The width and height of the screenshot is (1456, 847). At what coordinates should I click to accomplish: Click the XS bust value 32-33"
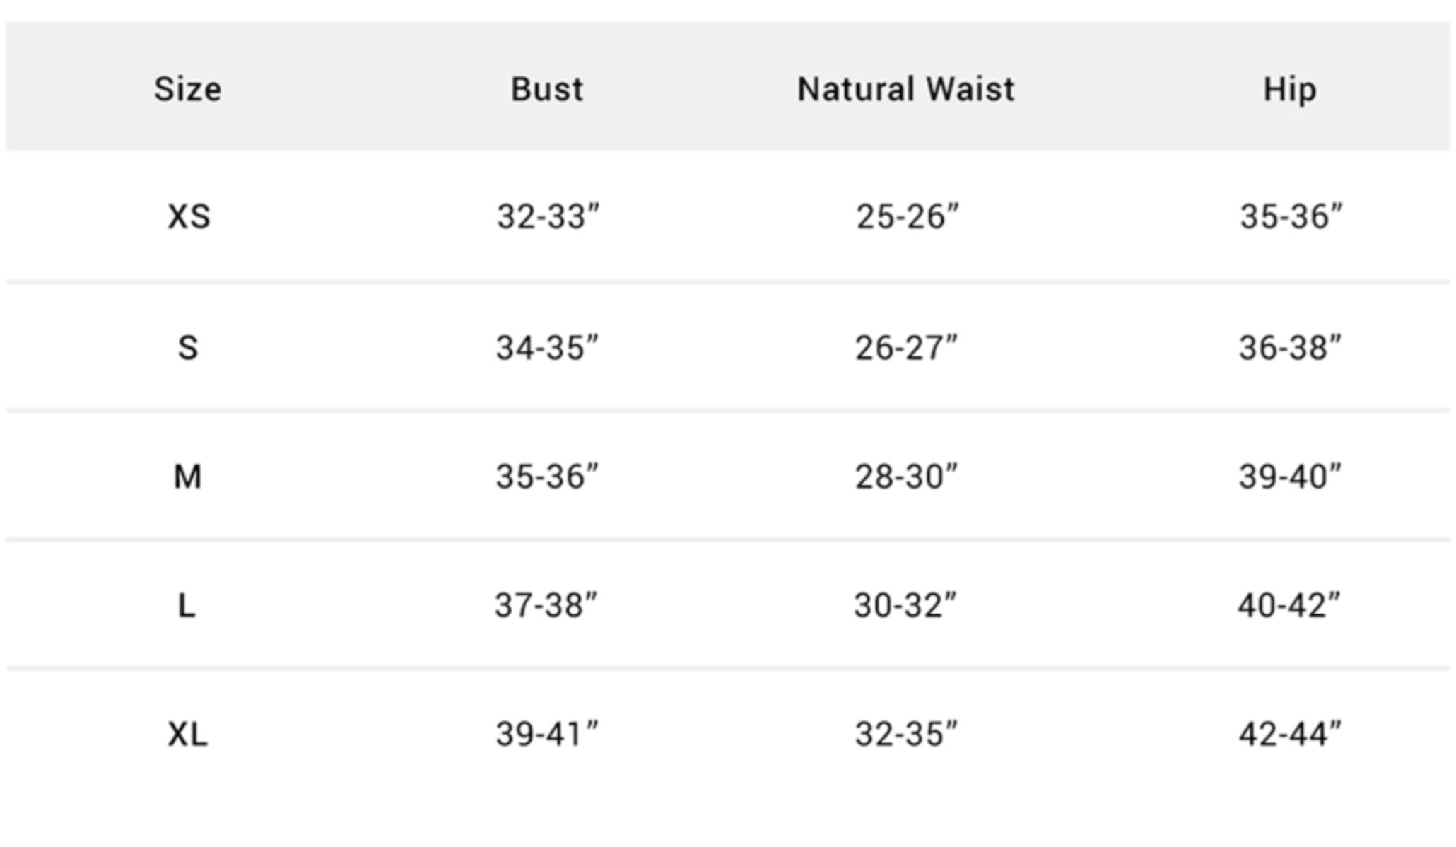point(548,216)
